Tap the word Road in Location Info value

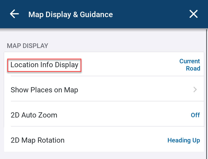193,68
